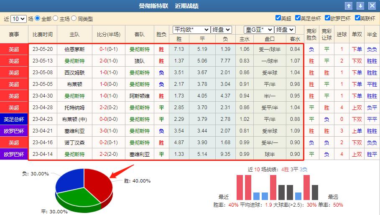Click the 竞彩胜负 column header
380x215 pixels.
coord(311,35)
